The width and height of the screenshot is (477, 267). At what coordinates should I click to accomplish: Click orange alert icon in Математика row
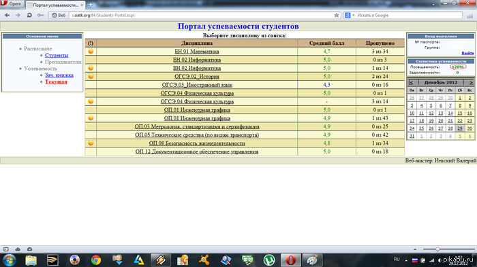pos(91,51)
